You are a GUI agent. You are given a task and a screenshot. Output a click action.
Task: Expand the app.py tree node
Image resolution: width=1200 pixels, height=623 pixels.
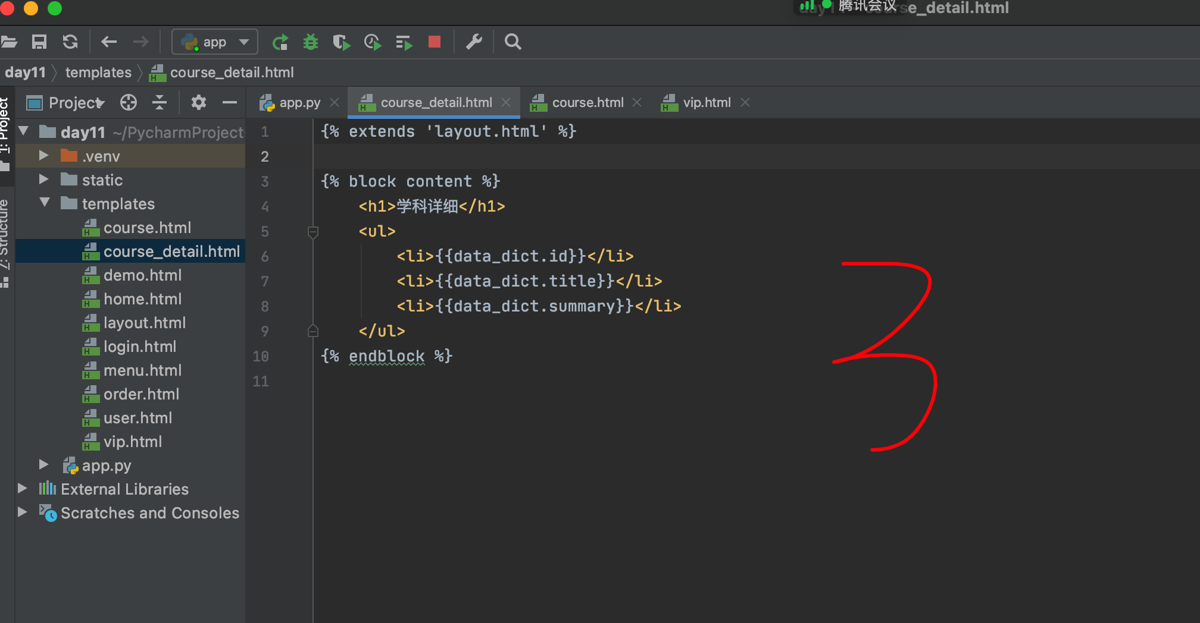point(43,464)
